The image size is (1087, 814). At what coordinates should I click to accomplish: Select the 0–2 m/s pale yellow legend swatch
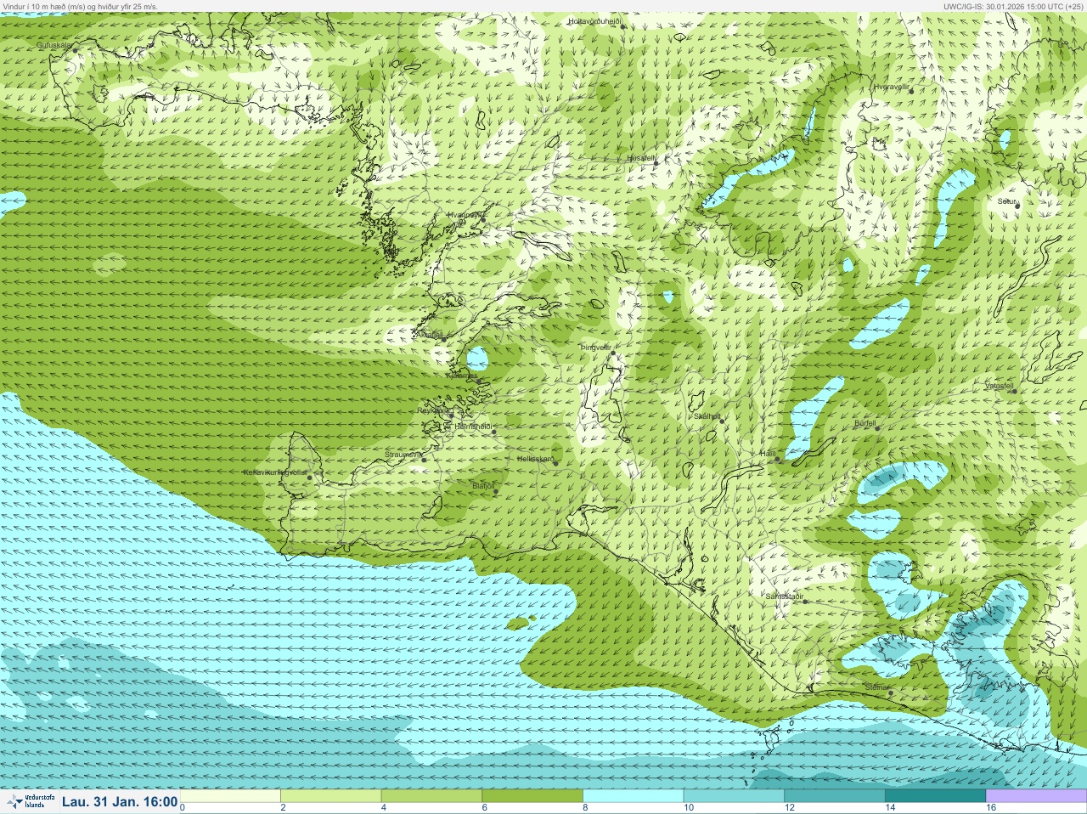point(230,796)
